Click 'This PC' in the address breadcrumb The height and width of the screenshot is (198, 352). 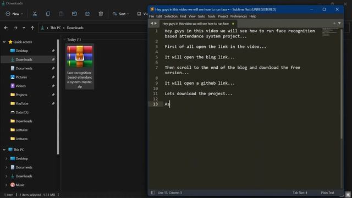click(56, 28)
